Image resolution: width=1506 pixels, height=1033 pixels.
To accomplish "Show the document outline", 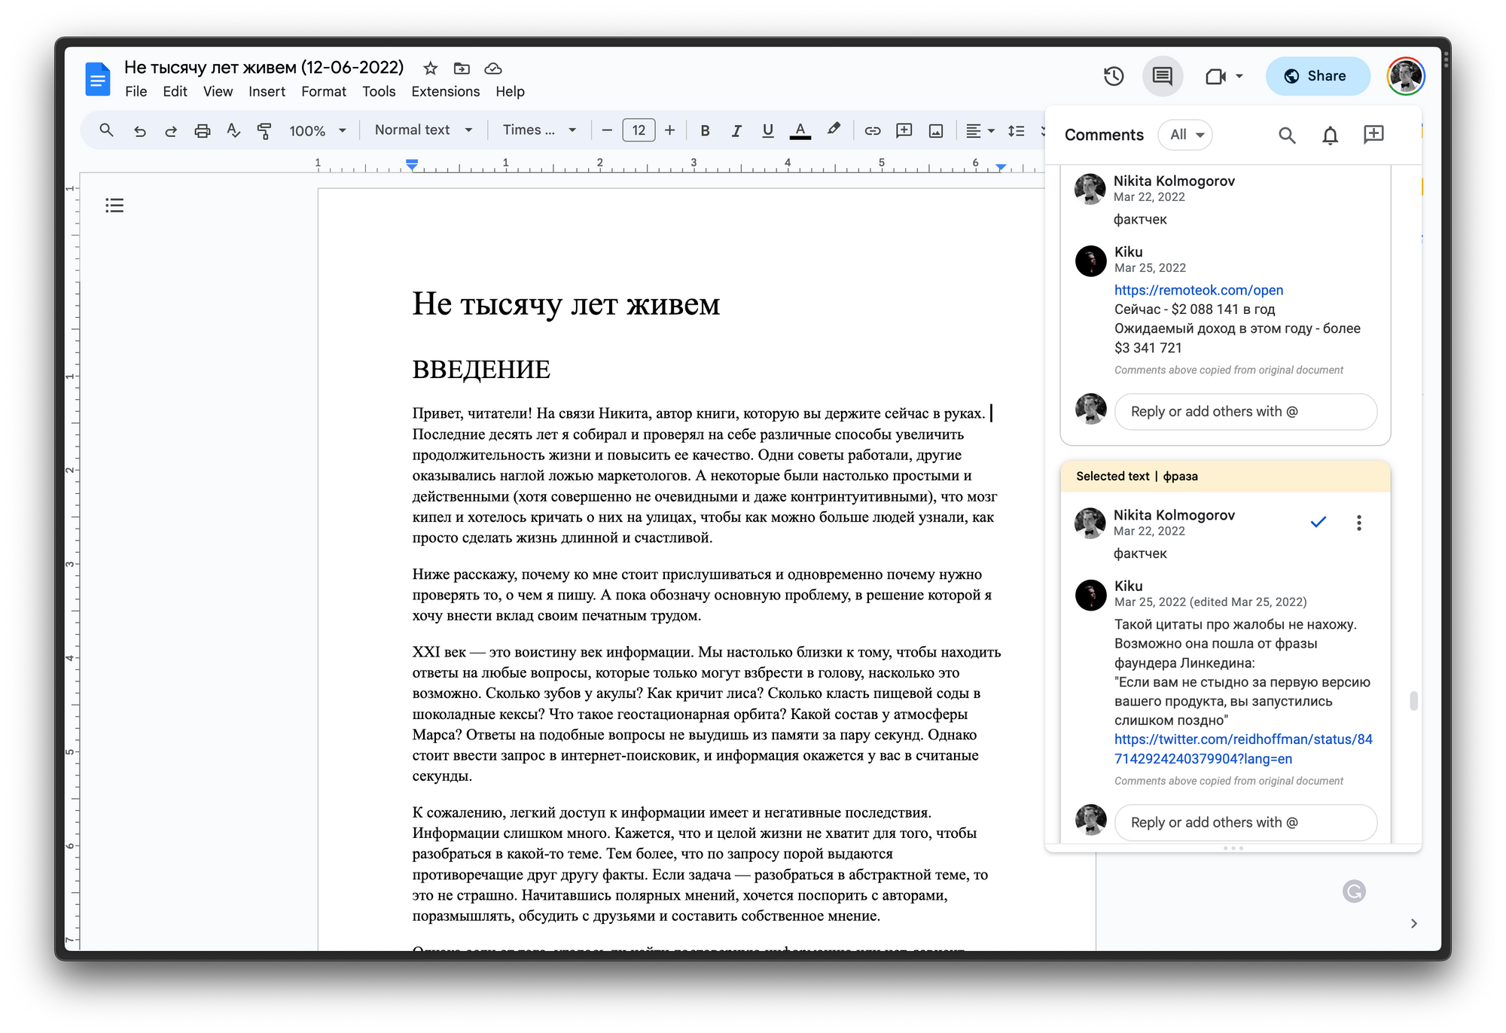I will point(114,206).
